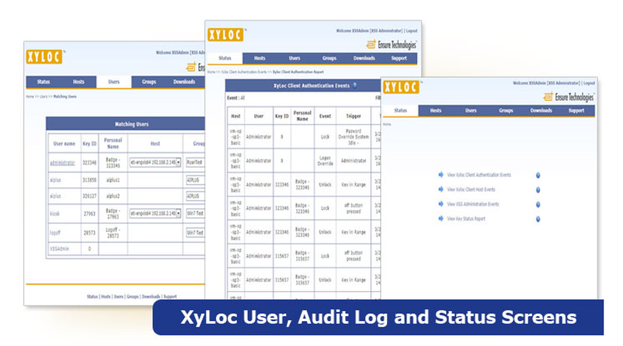Click the arrow icon next to View XSS Administration Events
Screen dimensions: 623x346
tap(440, 204)
